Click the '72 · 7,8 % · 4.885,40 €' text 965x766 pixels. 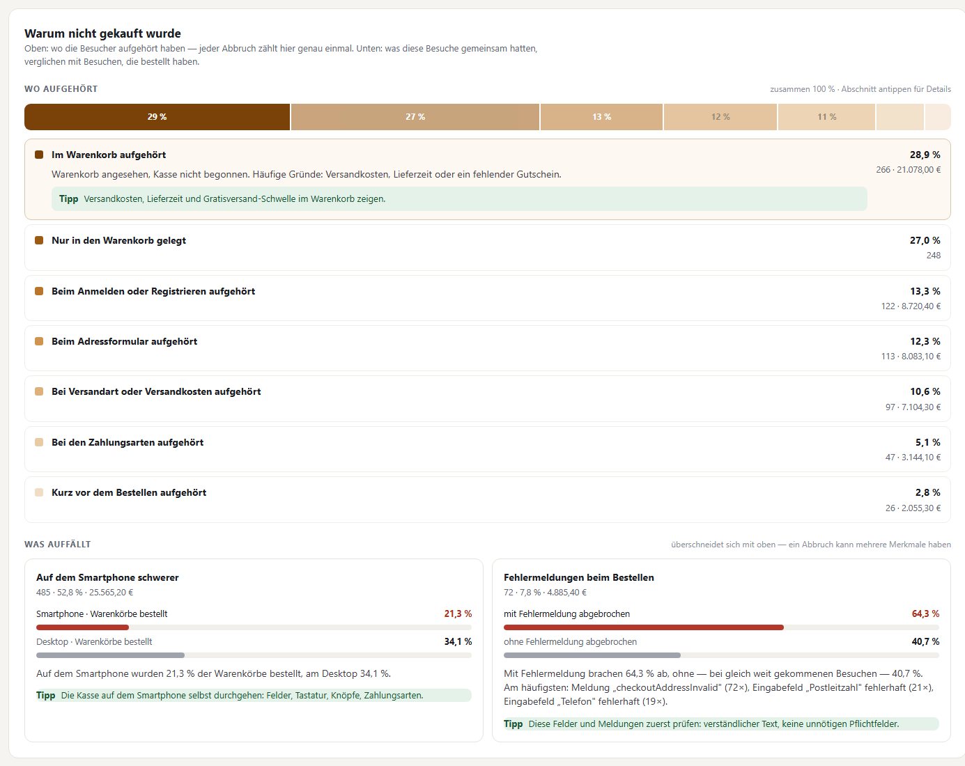tap(545, 593)
